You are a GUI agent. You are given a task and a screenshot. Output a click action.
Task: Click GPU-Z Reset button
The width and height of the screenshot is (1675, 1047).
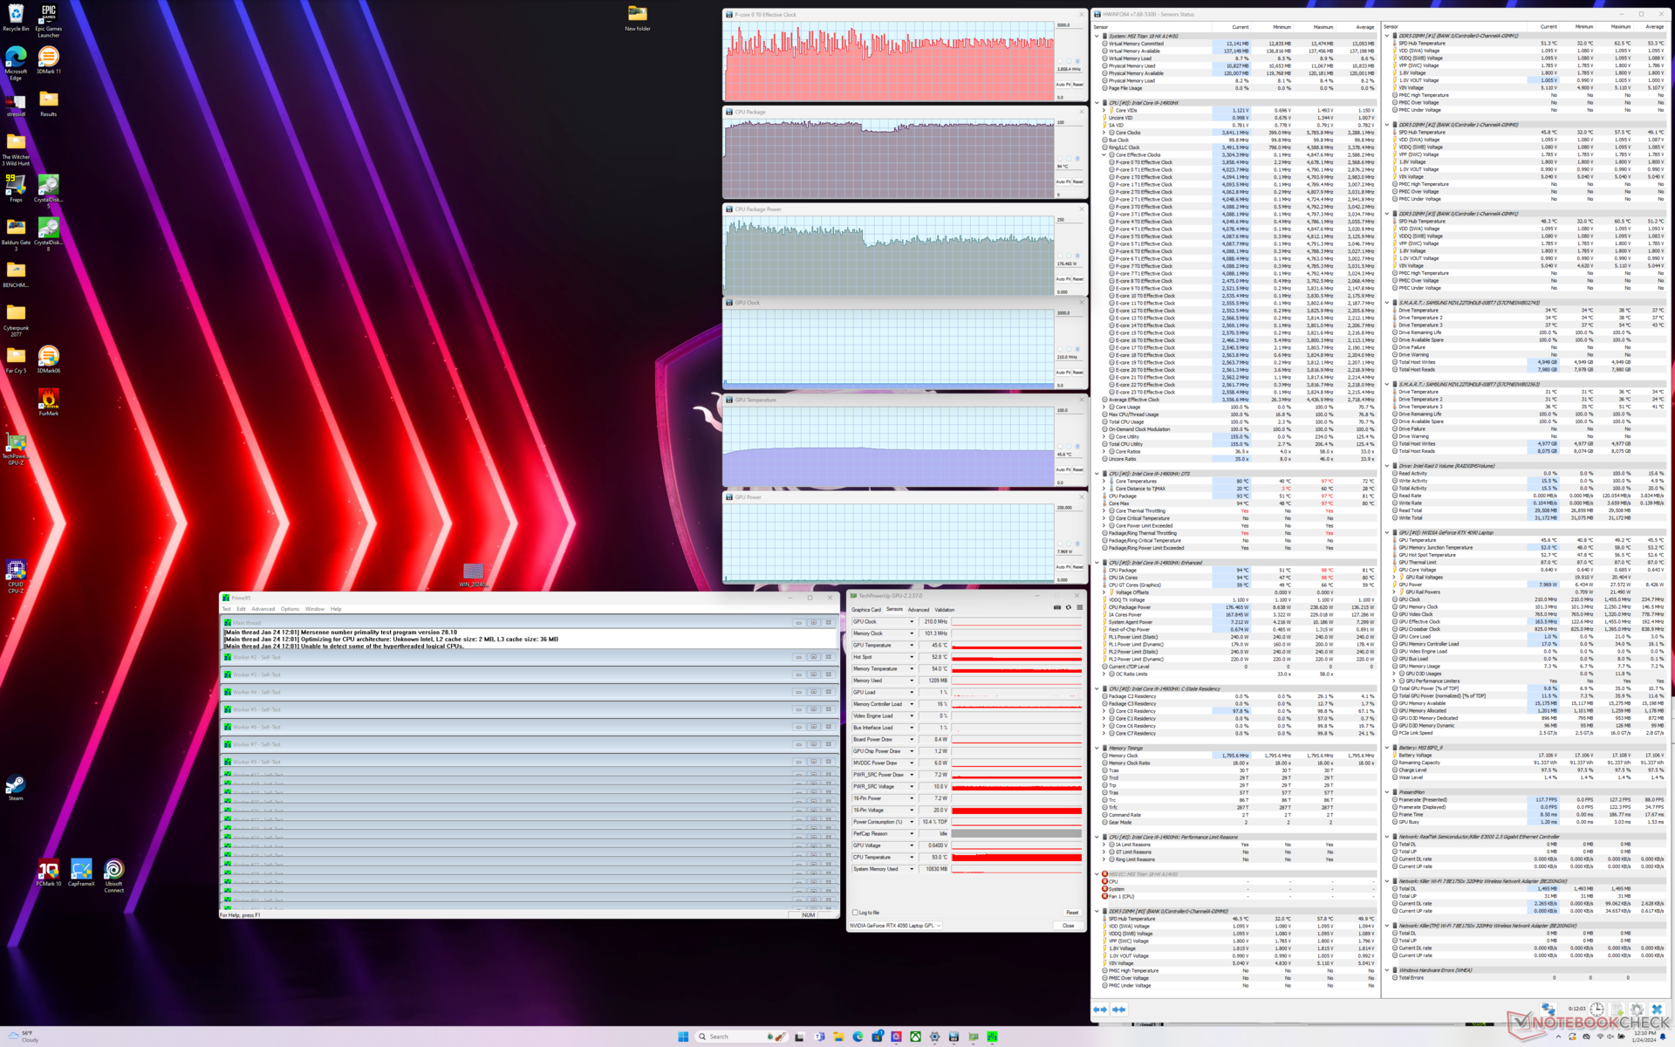pyautogui.click(x=1072, y=913)
